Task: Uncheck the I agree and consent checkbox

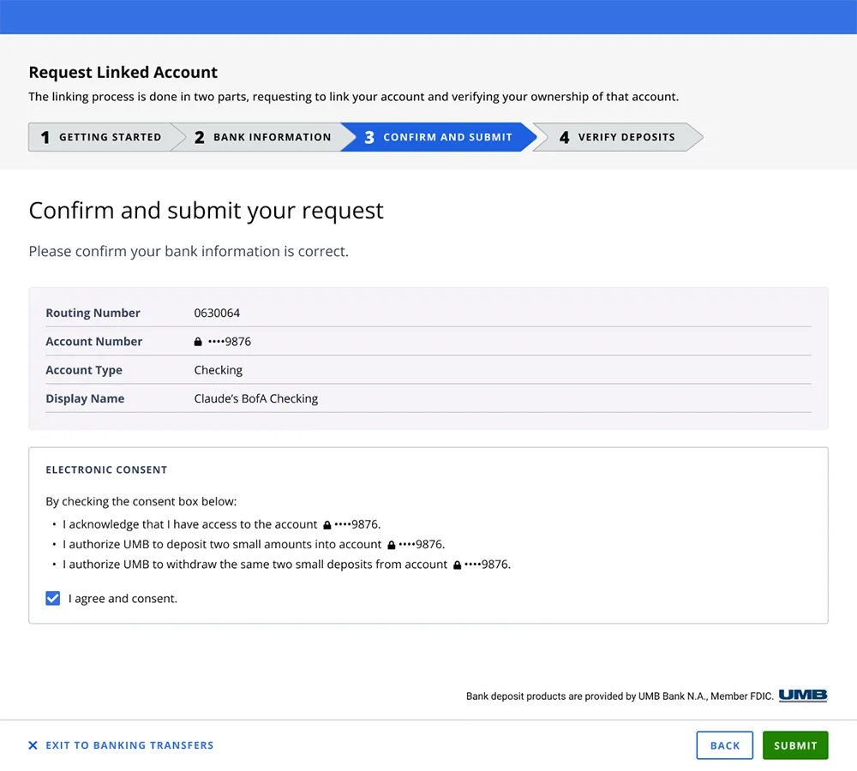Action: pos(53,598)
